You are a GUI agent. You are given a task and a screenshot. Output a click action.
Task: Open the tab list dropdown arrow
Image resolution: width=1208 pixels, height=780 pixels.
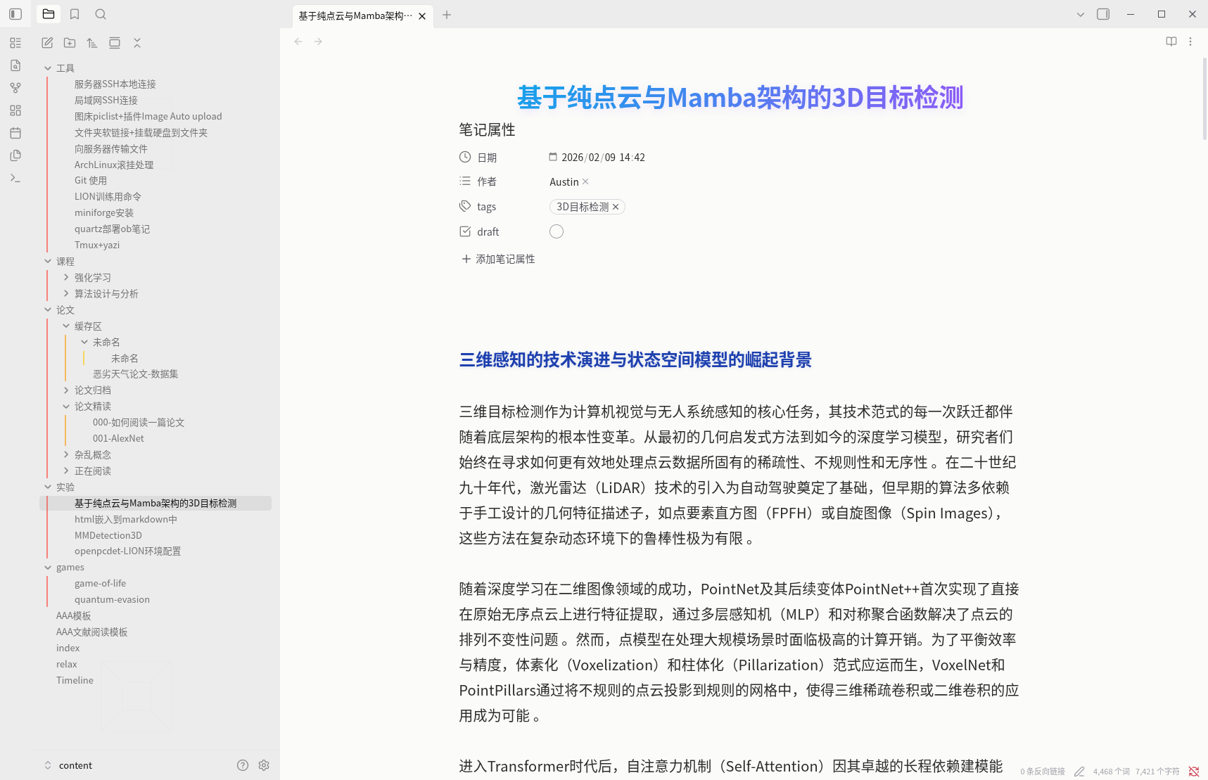[1081, 14]
